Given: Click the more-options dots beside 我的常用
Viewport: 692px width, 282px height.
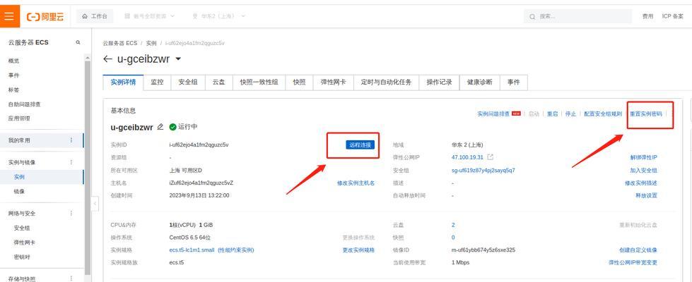Looking at the screenshot, I should (71, 140).
